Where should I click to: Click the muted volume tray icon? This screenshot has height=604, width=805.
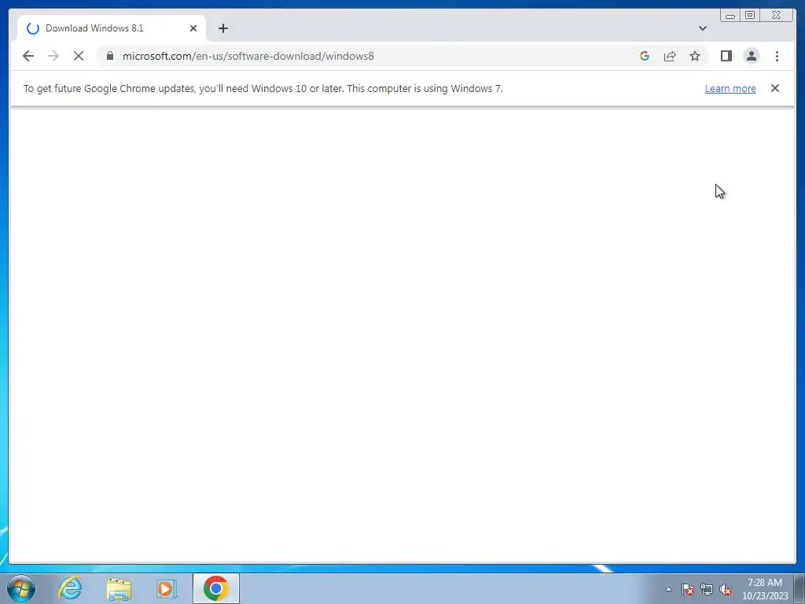(726, 589)
